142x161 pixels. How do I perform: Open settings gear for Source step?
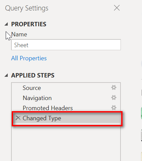pos(114,88)
